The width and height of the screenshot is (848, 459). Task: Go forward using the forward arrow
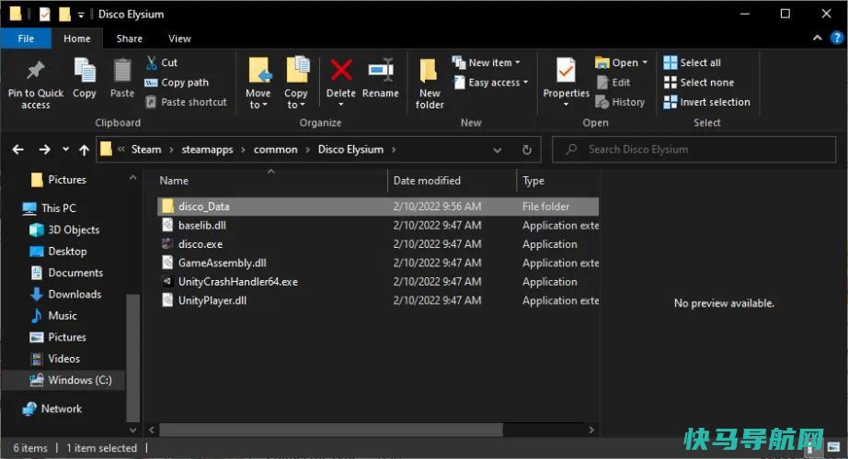(44, 150)
